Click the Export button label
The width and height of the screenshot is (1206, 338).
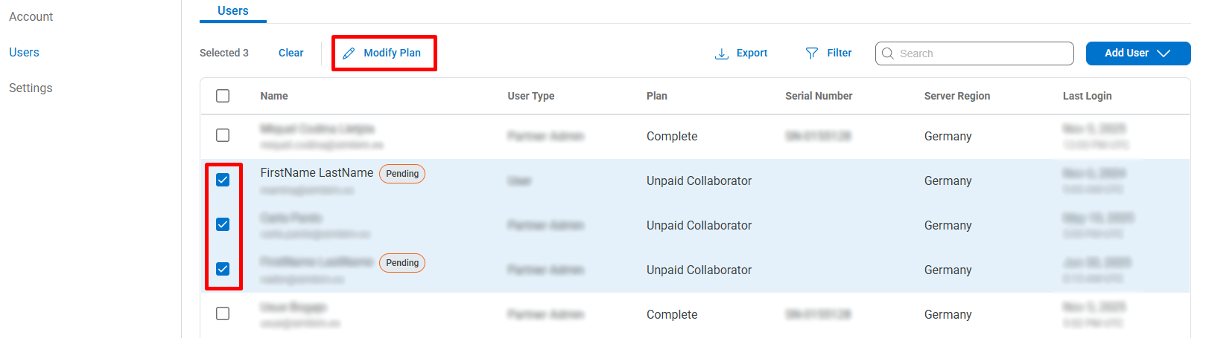click(x=752, y=53)
